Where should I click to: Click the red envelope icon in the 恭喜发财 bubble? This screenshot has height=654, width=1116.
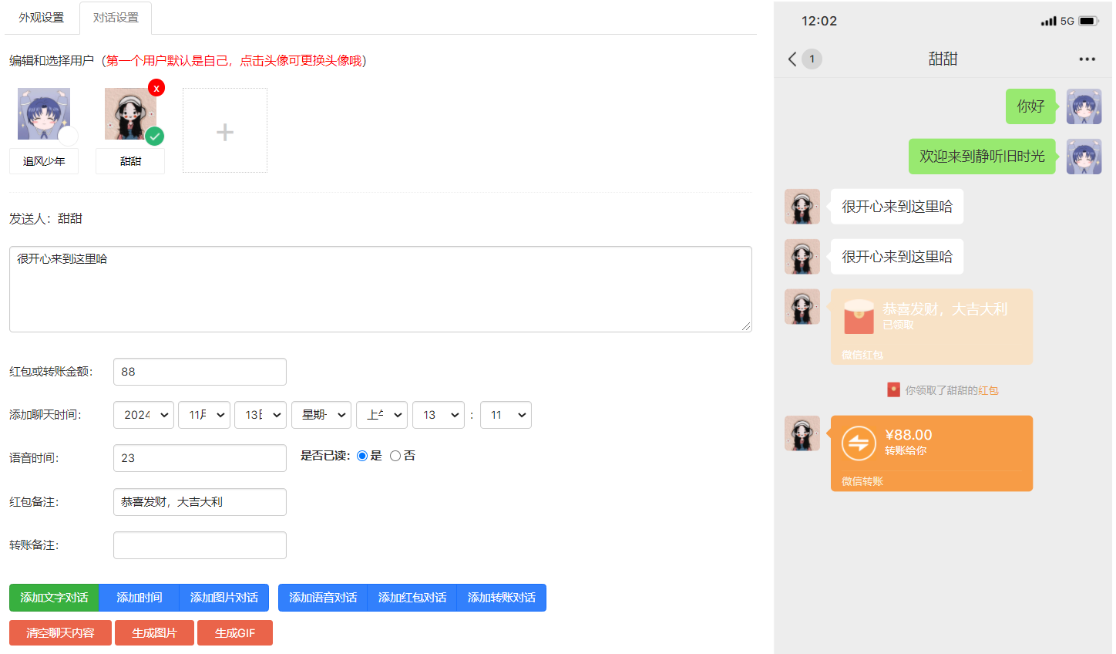[x=859, y=316]
